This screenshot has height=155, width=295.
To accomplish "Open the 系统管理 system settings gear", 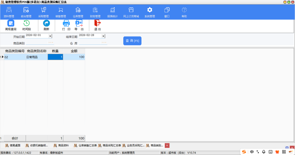I will click(150, 12).
